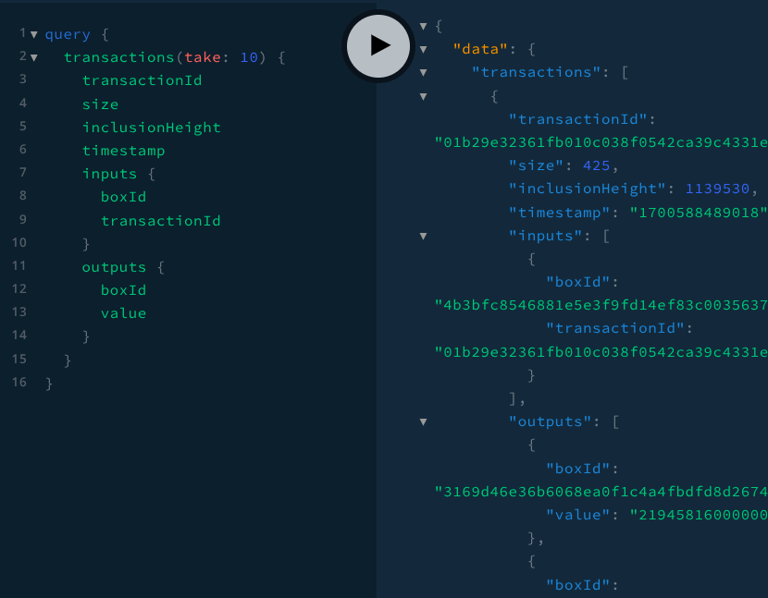This screenshot has height=598, width=768.
Task: Collapse the first transaction object in the response
Action: click(x=423, y=96)
